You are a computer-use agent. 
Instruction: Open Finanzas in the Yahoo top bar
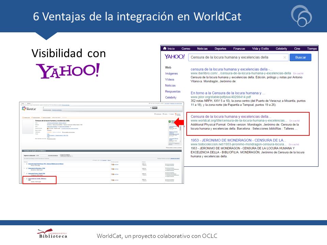tap(239, 49)
